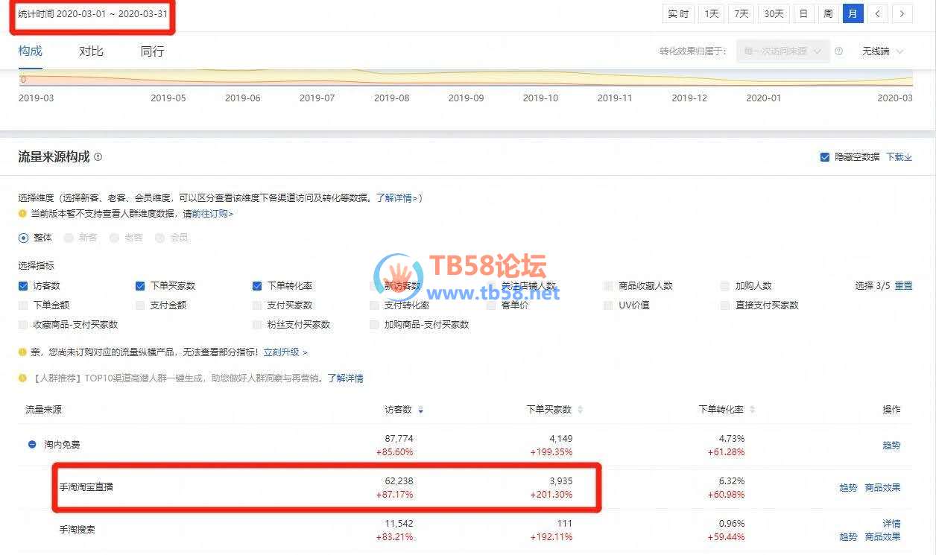Check the 支付买家数 metric checkbox
The width and height of the screenshot is (936, 555).
[257, 305]
